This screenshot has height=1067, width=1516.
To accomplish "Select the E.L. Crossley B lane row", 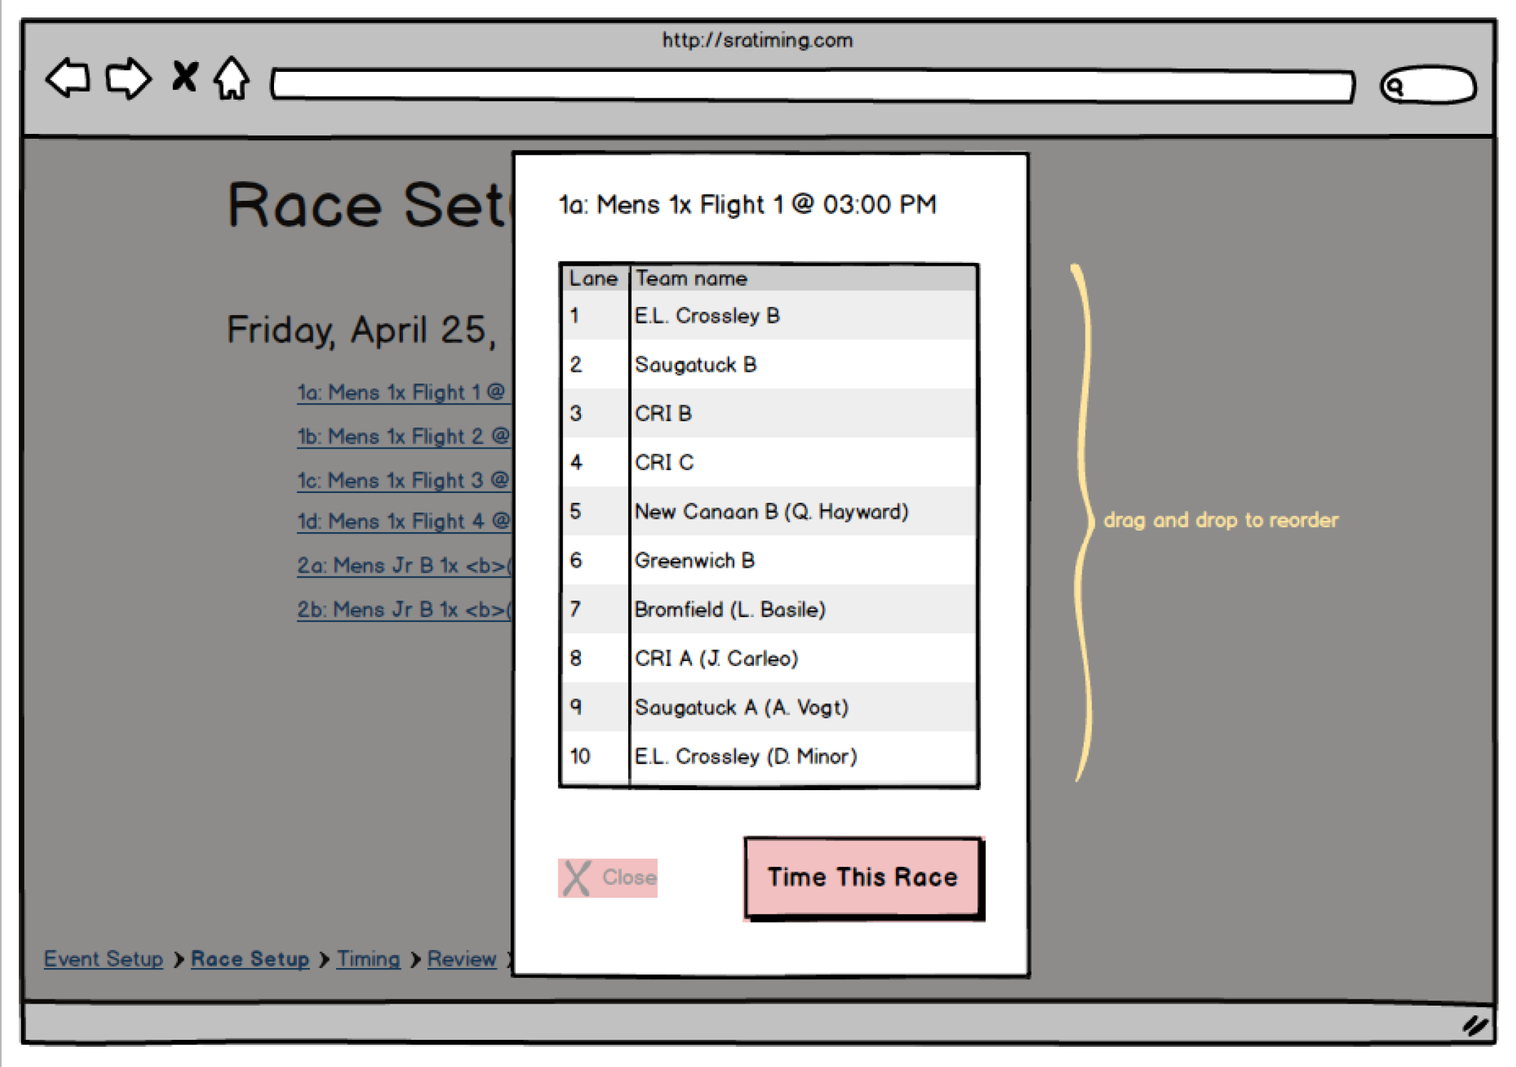I will click(767, 316).
